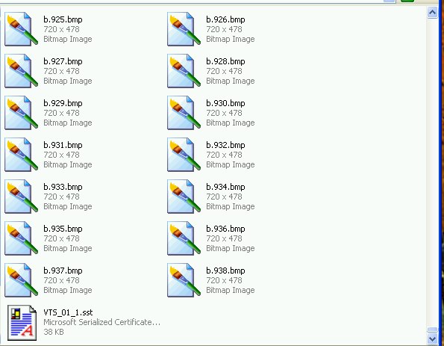
Task: Select the b.929.bmp bitmap icon
Action: [21, 113]
